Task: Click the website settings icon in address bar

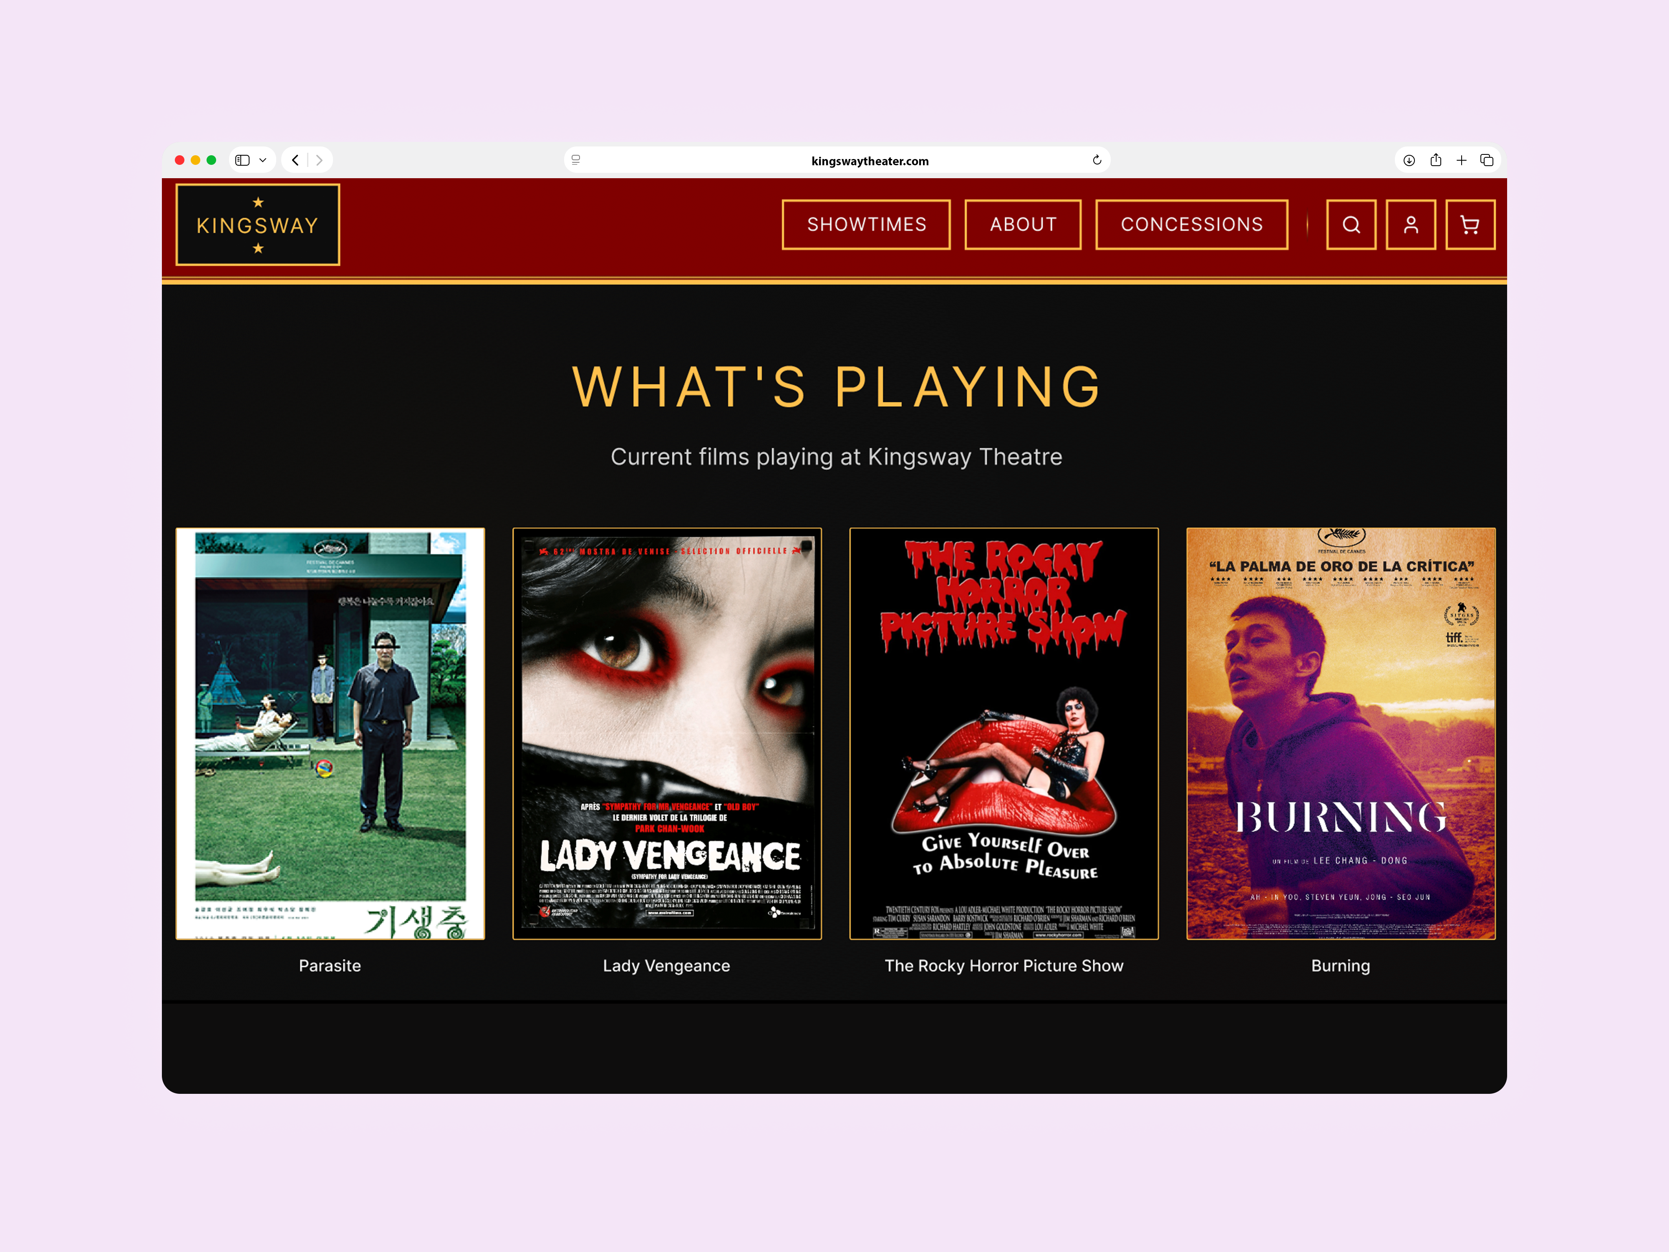Action: point(576,160)
